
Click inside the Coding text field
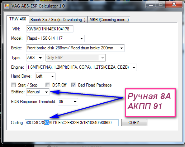point(72,123)
